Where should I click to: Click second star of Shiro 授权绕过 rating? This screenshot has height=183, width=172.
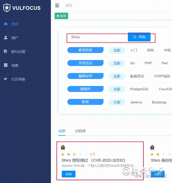pyautogui.click(x=69, y=154)
